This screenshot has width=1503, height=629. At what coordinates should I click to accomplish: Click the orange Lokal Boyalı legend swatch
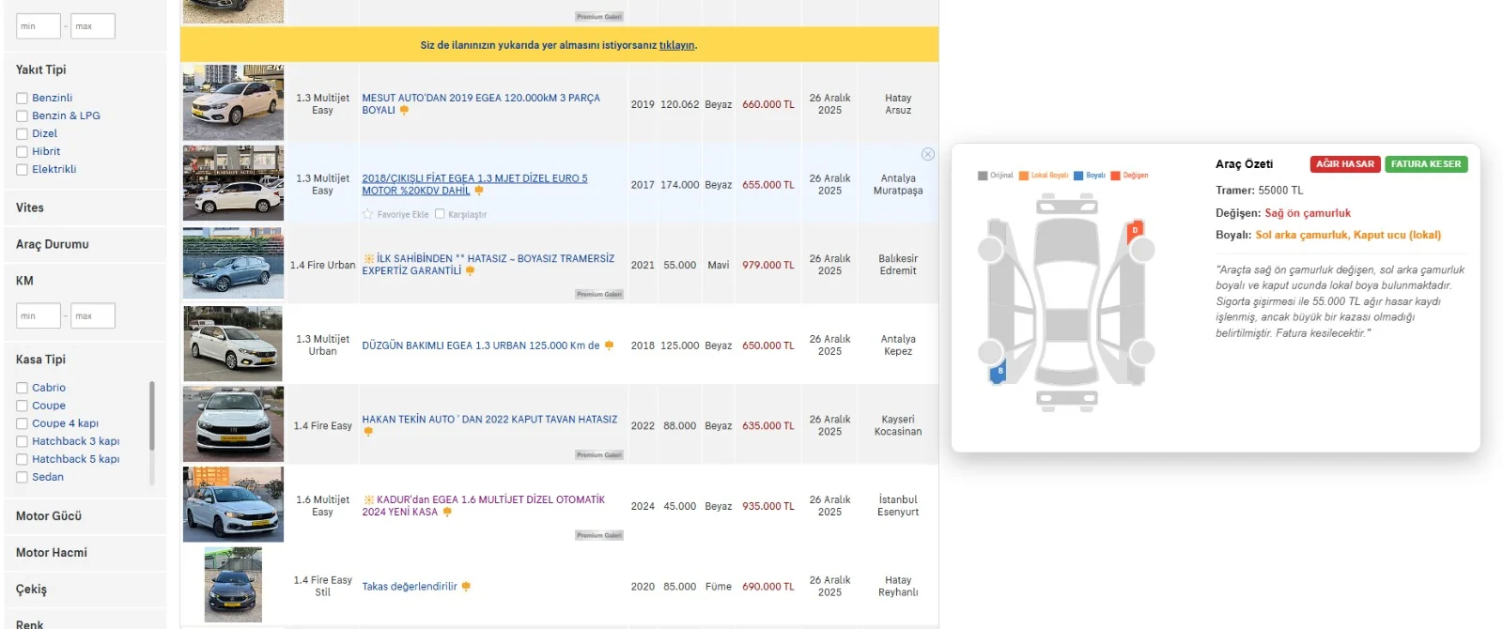[x=1024, y=176]
